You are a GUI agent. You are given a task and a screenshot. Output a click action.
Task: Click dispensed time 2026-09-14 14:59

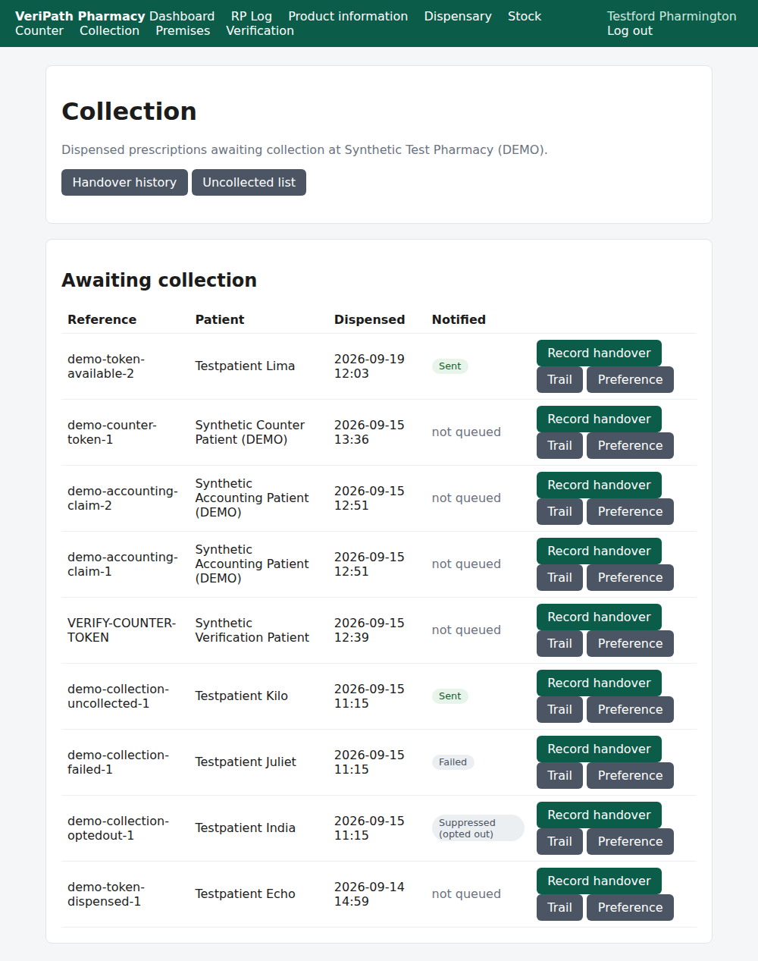pyautogui.click(x=369, y=894)
